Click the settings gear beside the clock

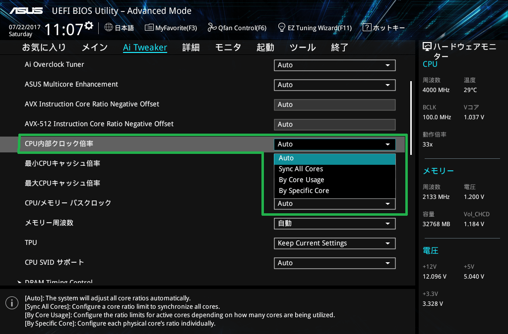[89, 26]
